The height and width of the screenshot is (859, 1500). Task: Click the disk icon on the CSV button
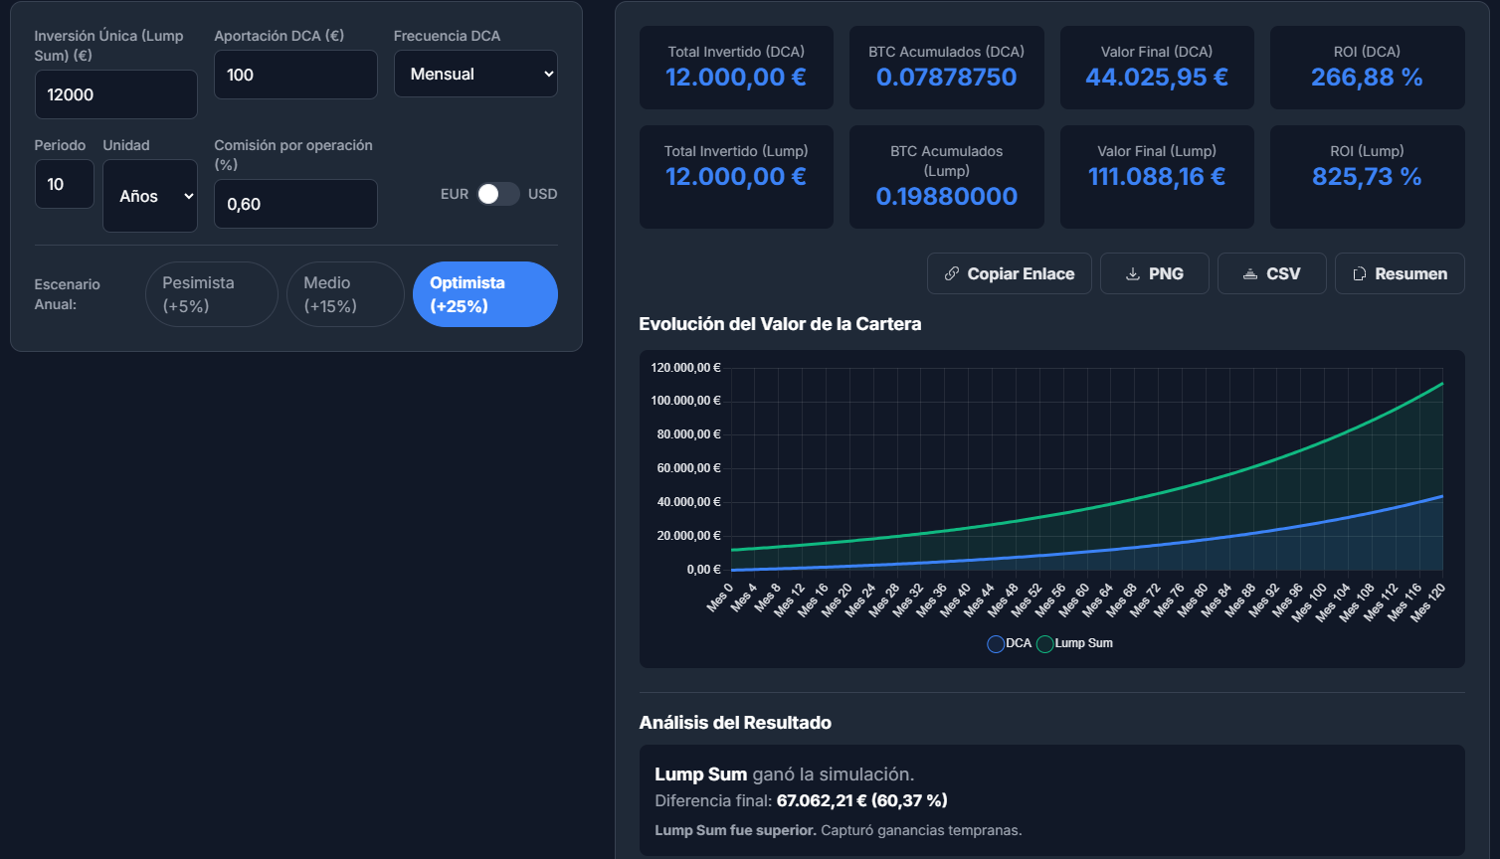pyautogui.click(x=1250, y=273)
